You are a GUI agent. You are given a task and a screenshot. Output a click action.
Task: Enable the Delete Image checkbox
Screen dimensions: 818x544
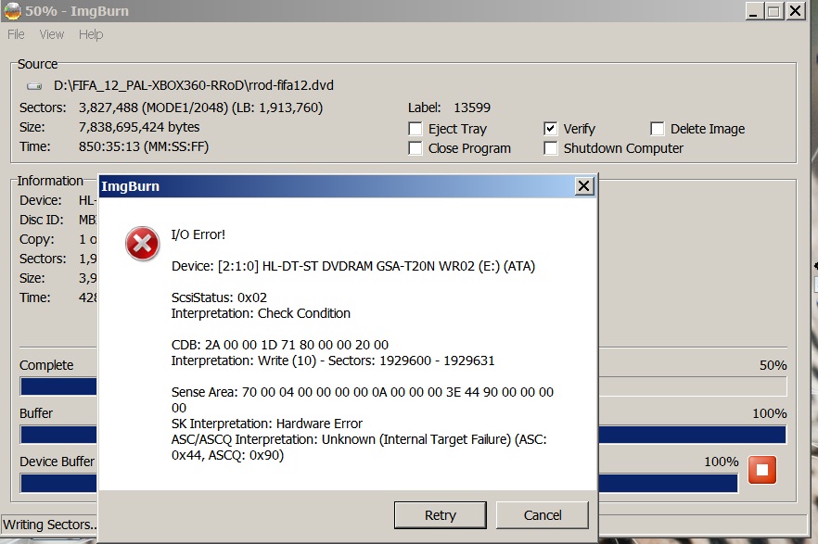pos(658,129)
